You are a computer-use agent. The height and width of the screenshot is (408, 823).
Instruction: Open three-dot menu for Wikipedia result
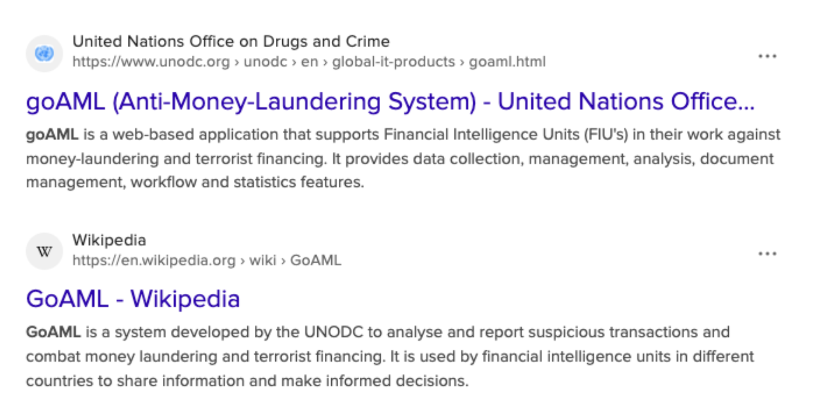(x=767, y=254)
